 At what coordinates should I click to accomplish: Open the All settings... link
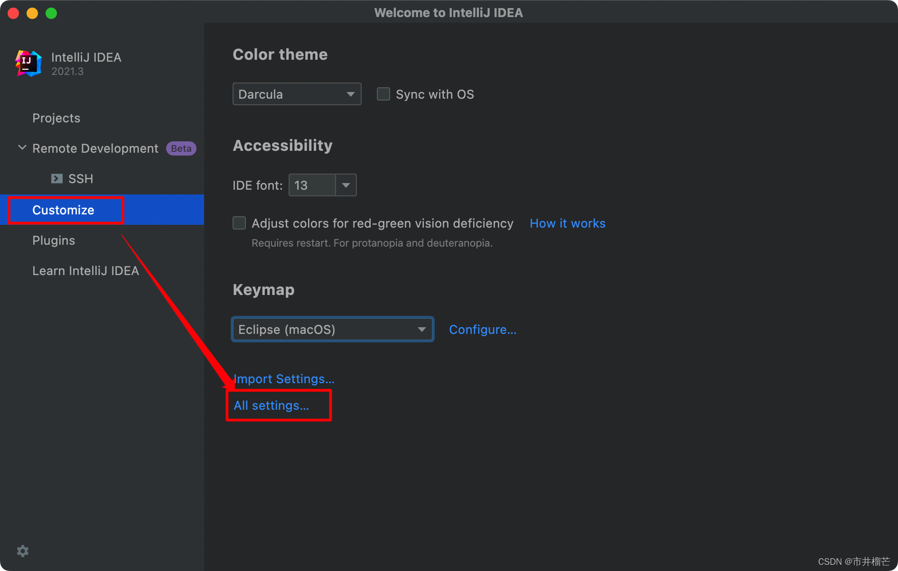click(271, 405)
